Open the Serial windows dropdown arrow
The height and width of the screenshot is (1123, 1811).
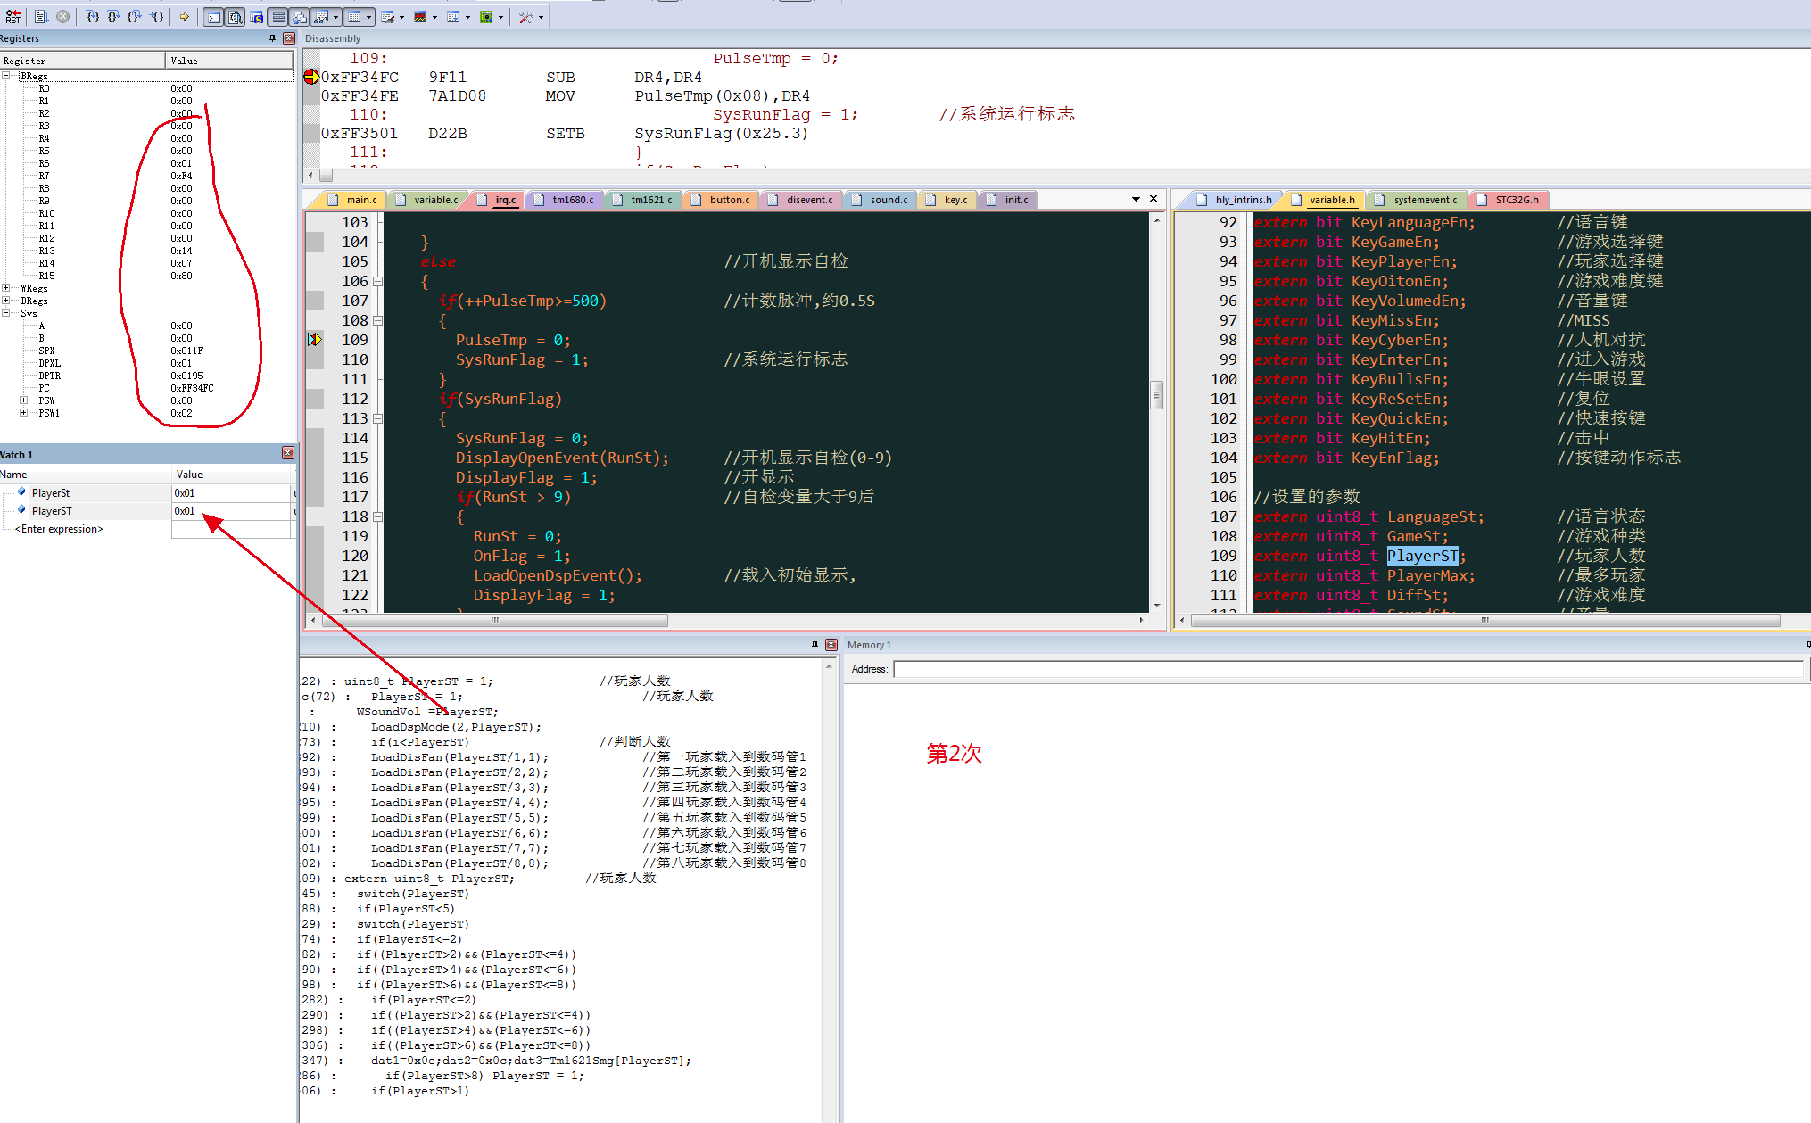click(401, 17)
